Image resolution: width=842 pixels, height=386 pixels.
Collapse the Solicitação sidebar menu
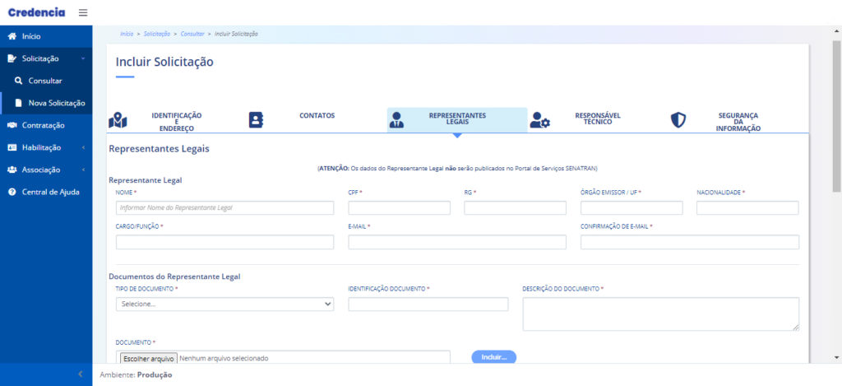(x=46, y=58)
